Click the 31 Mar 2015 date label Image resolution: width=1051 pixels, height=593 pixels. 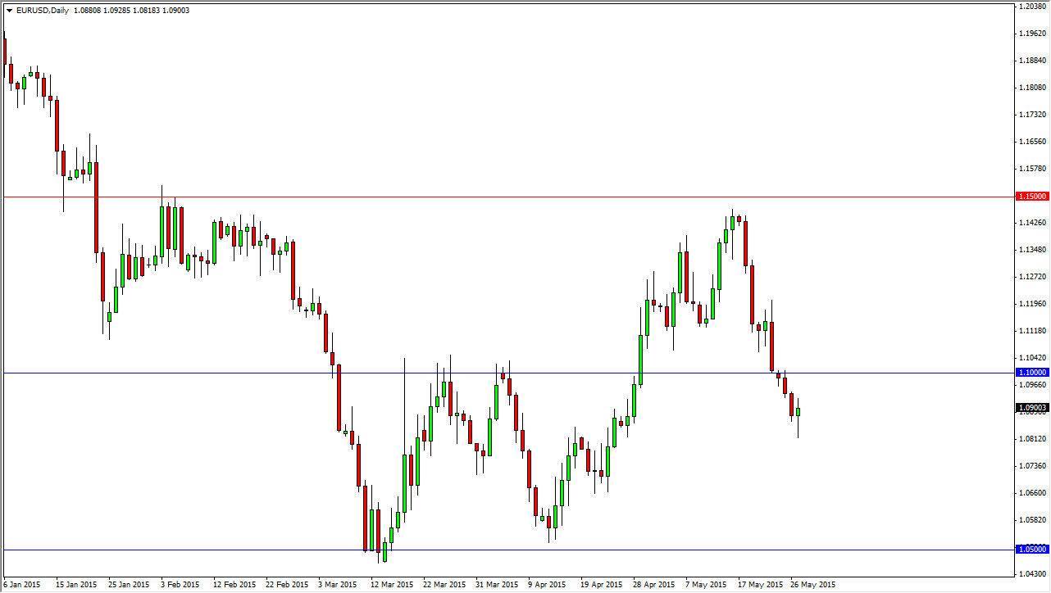(495, 585)
